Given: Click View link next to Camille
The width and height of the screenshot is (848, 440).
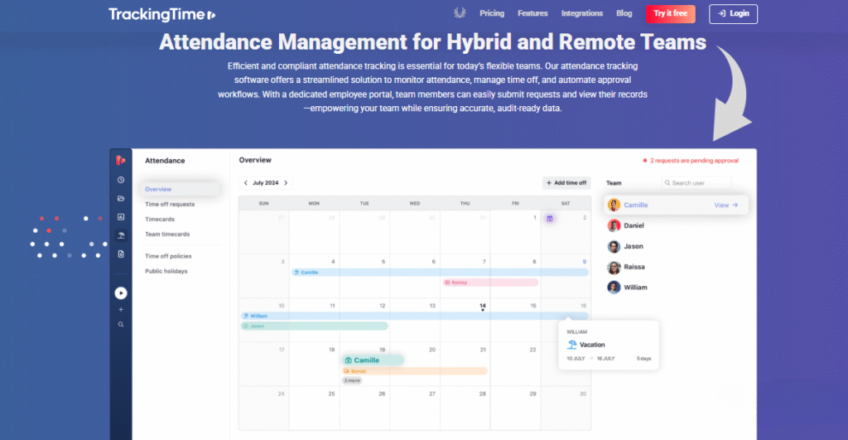Looking at the screenshot, I should (x=725, y=205).
